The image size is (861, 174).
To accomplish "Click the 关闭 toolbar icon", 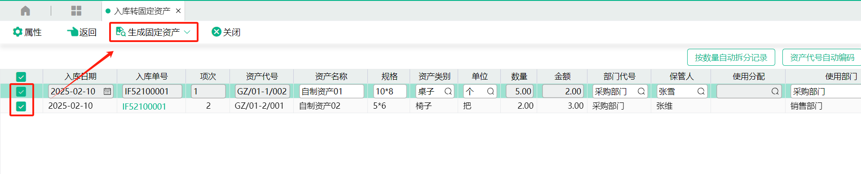I will point(216,32).
